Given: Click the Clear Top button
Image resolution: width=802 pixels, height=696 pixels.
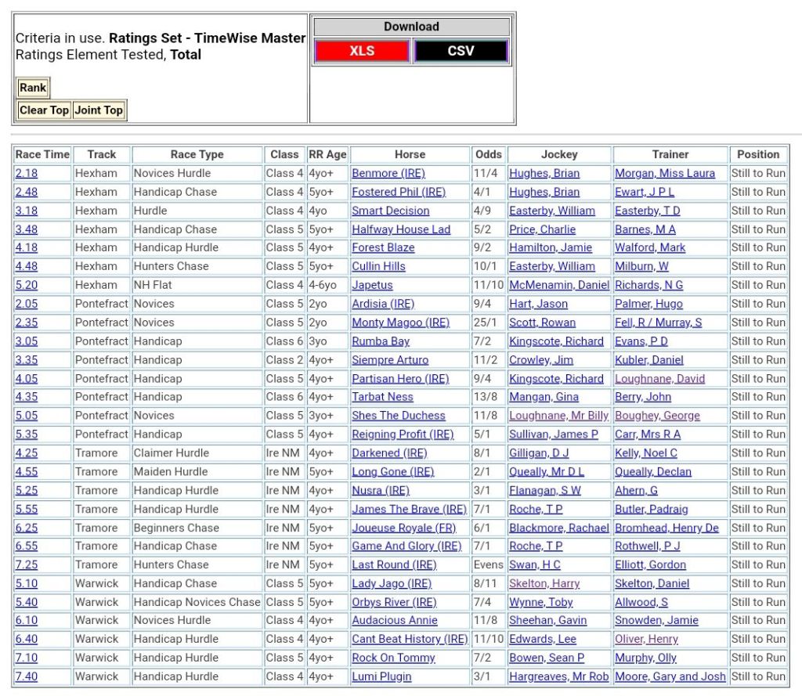Looking at the screenshot, I should click(44, 110).
